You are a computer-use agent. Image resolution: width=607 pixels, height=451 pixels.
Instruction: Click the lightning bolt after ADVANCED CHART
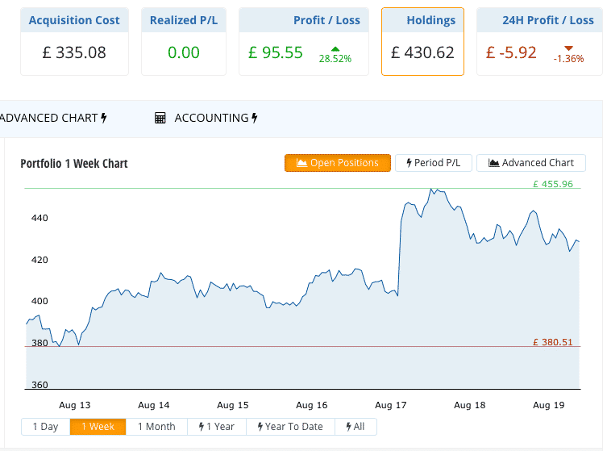104,118
